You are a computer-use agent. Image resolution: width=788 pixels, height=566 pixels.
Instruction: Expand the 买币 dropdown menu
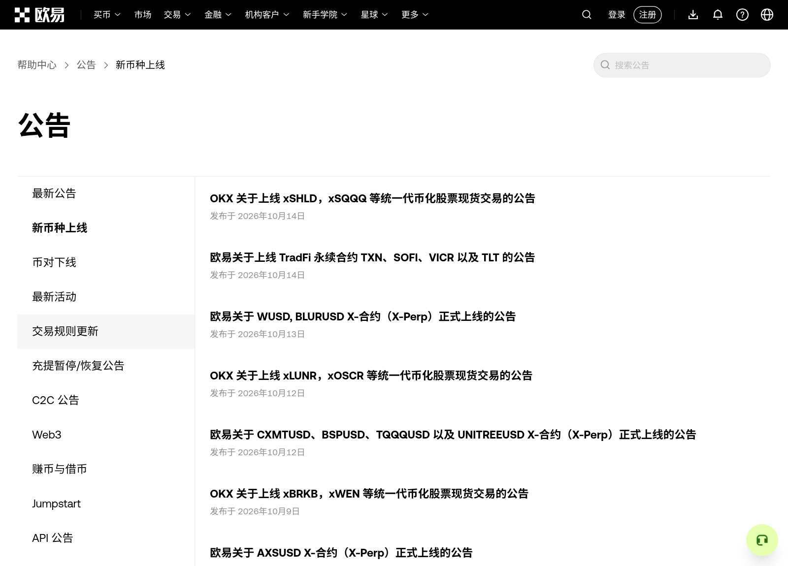point(107,15)
